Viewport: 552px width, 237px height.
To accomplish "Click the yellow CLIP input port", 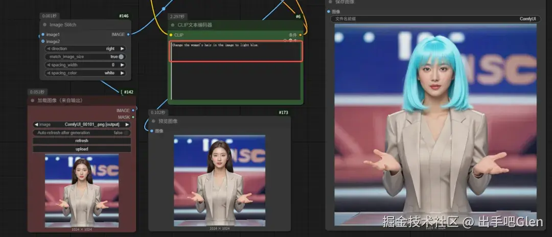I will click(171, 35).
